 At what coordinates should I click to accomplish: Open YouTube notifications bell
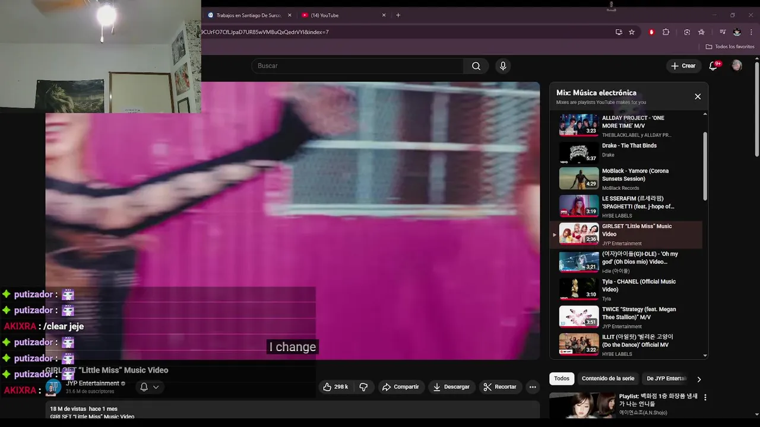tap(714, 66)
